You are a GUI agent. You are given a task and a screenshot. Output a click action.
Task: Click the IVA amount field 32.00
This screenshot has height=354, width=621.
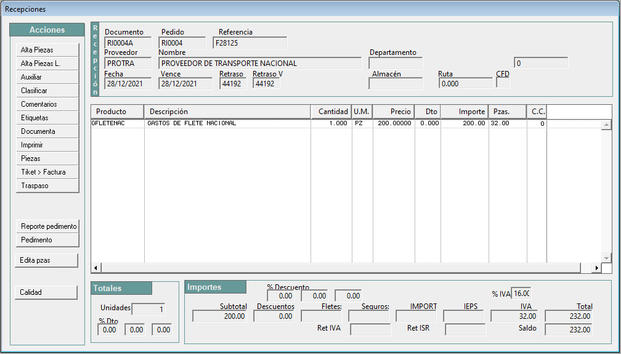point(514,316)
